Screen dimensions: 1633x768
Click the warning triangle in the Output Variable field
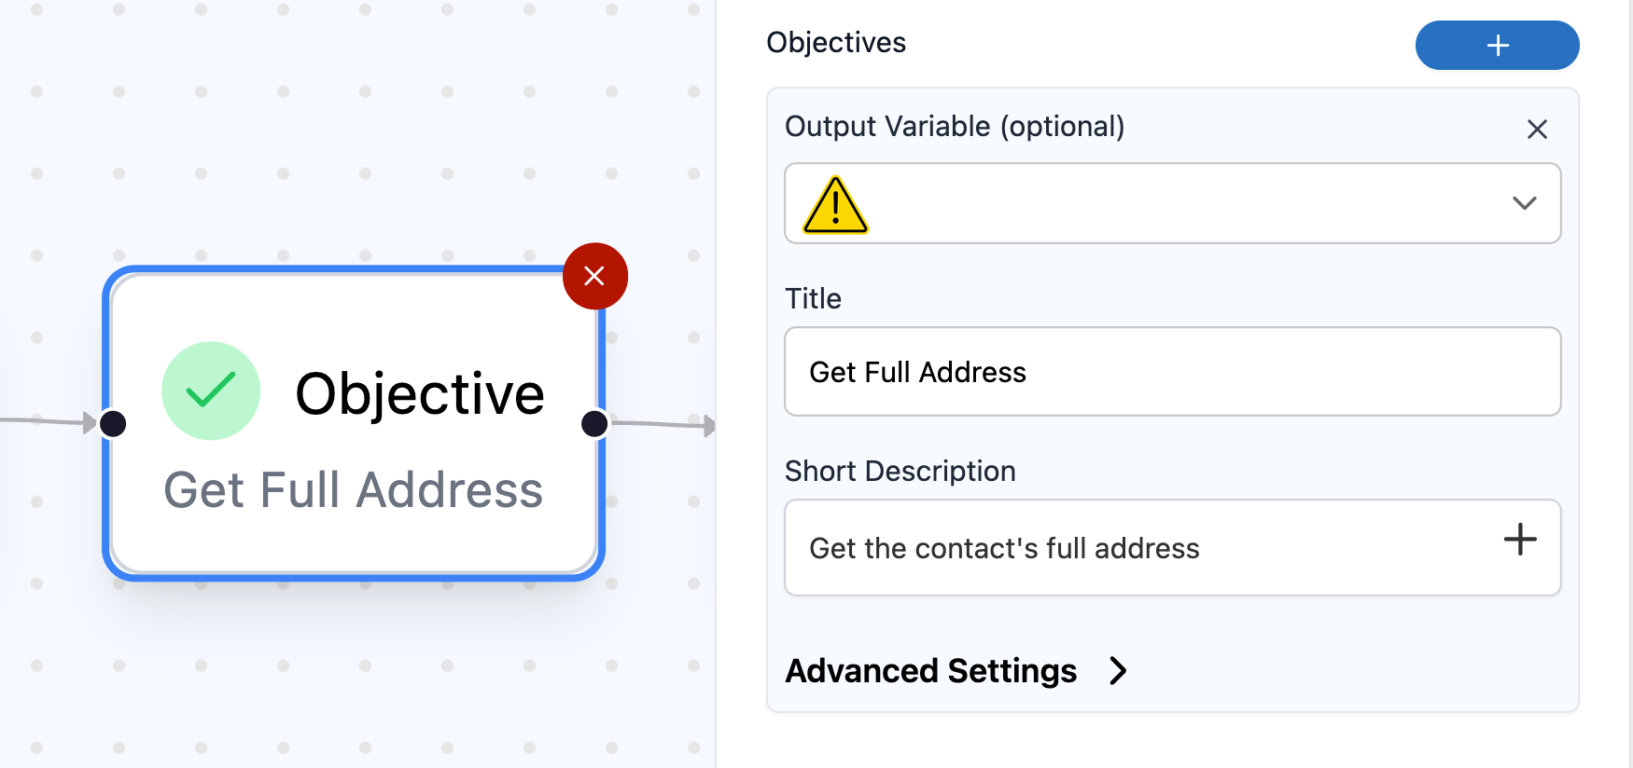click(x=833, y=204)
